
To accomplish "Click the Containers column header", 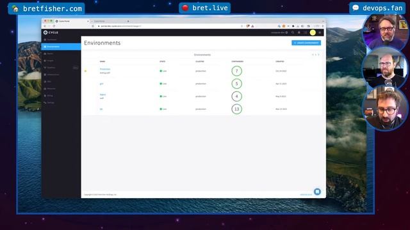I will (238, 61).
